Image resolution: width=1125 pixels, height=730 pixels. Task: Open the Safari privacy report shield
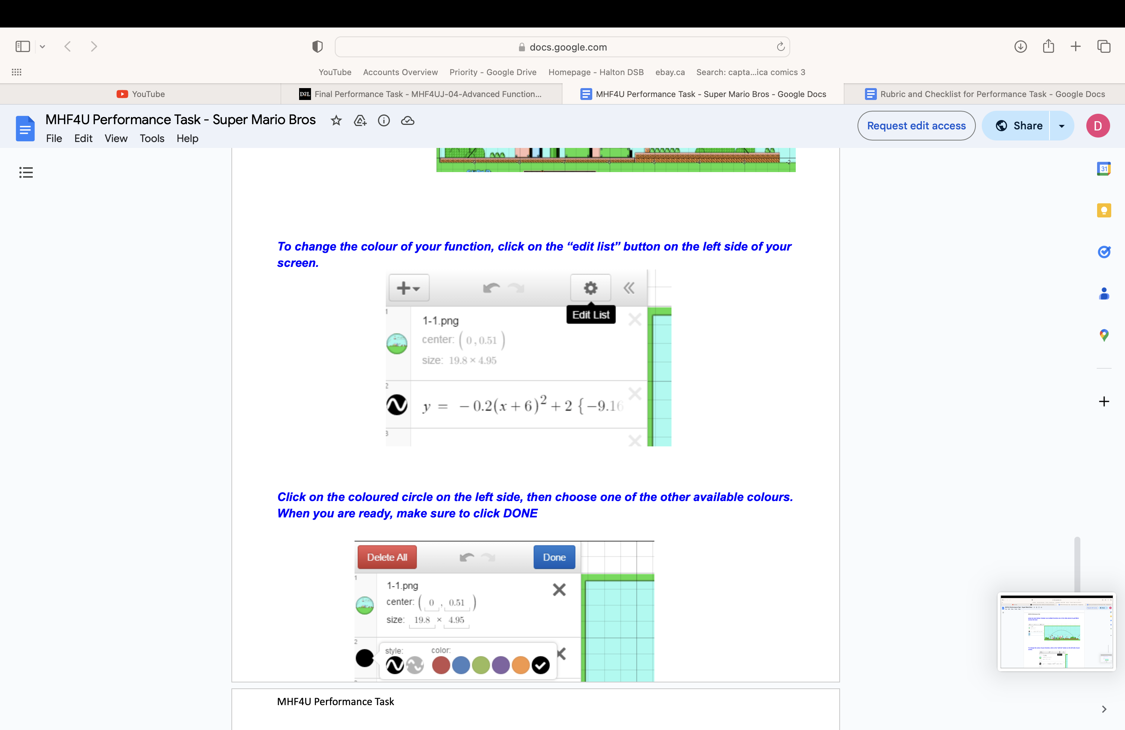click(317, 46)
